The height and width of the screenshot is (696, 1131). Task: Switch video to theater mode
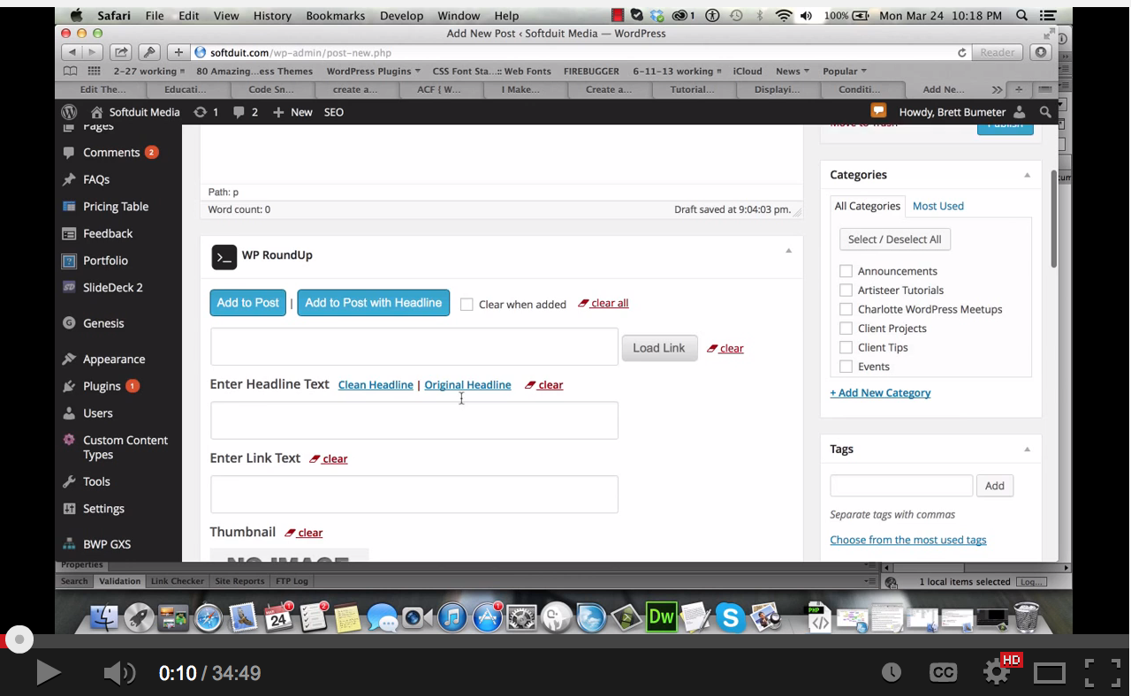[x=1050, y=673]
